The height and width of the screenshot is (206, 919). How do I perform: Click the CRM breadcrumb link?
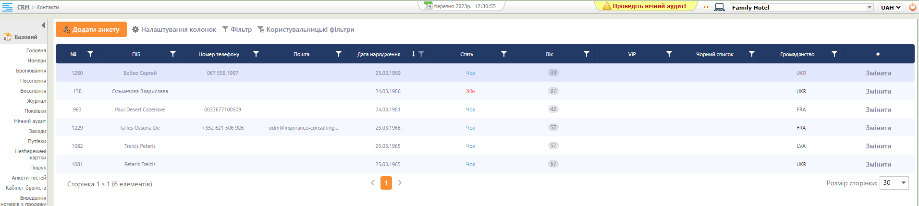23,7
